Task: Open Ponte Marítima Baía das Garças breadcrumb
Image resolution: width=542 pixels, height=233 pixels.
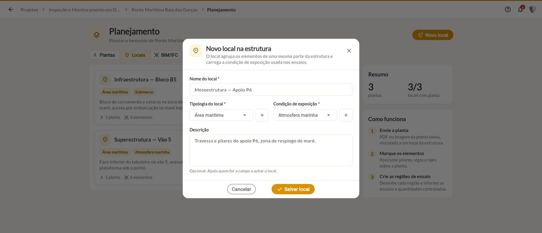Action: coord(164,9)
